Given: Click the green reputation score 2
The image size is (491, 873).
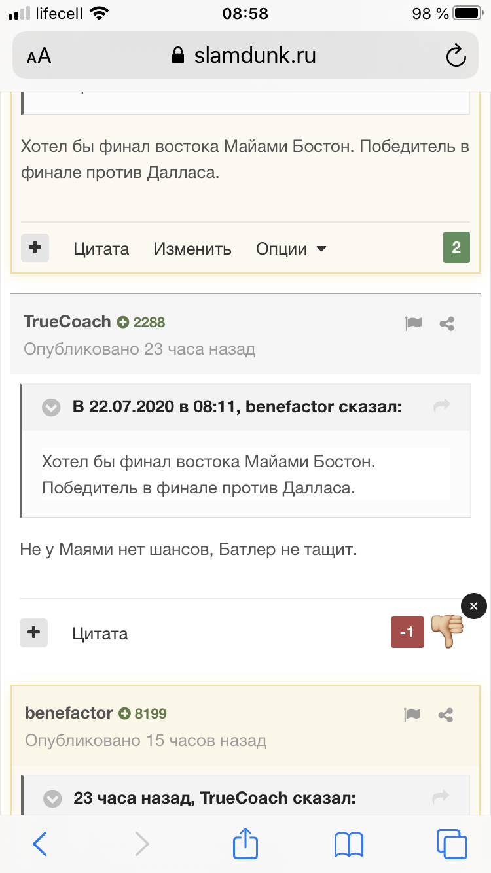Looking at the screenshot, I should 456,247.
